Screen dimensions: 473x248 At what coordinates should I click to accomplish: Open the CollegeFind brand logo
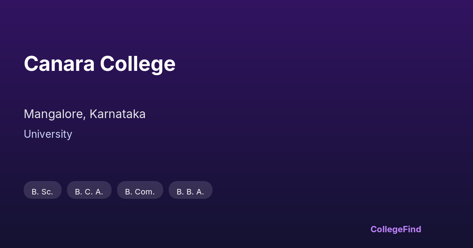[x=396, y=229]
